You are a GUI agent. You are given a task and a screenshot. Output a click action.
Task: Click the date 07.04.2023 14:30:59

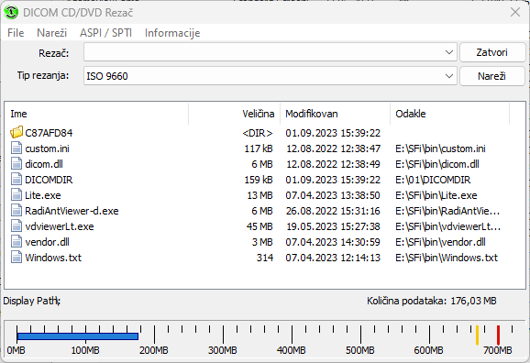[x=333, y=242]
